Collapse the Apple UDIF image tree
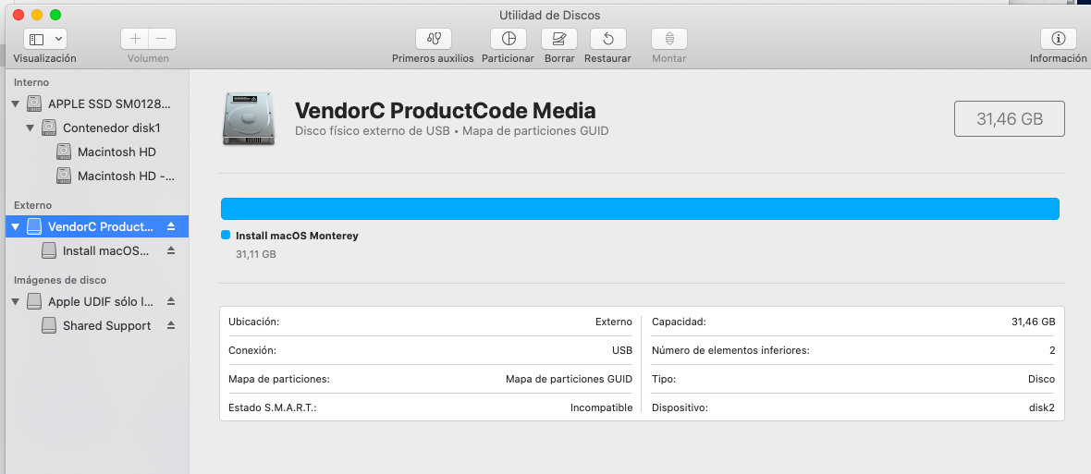Image resolution: width=1091 pixels, height=474 pixels. pyautogui.click(x=15, y=301)
